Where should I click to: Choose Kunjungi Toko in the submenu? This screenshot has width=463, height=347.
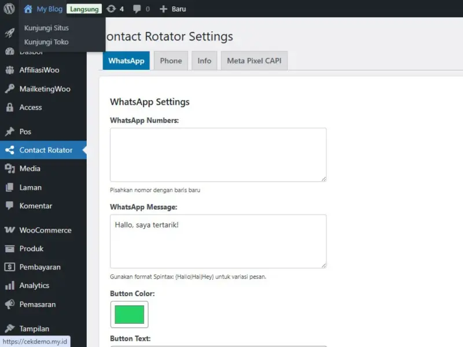(x=46, y=42)
